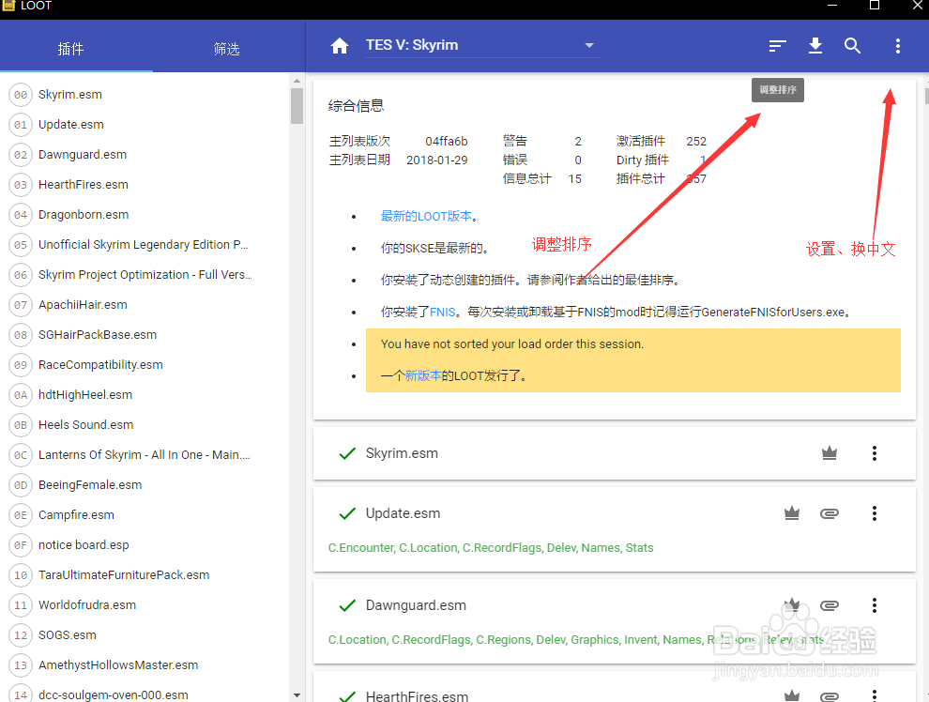Open the menu of the Update.esm card
The width and height of the screenshot is (929, 702).
(x=874, y=513)
